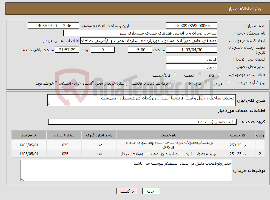Click the استان محل تحویل field فارس

click(x=192, y=59)
